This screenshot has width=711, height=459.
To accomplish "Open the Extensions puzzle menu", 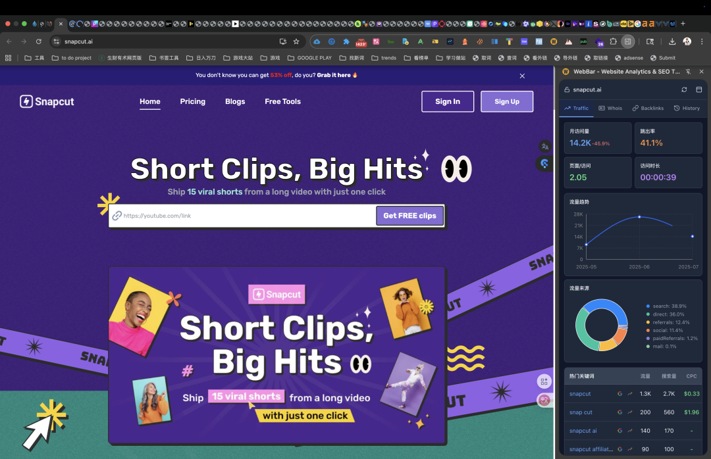I will coord(613,41).
